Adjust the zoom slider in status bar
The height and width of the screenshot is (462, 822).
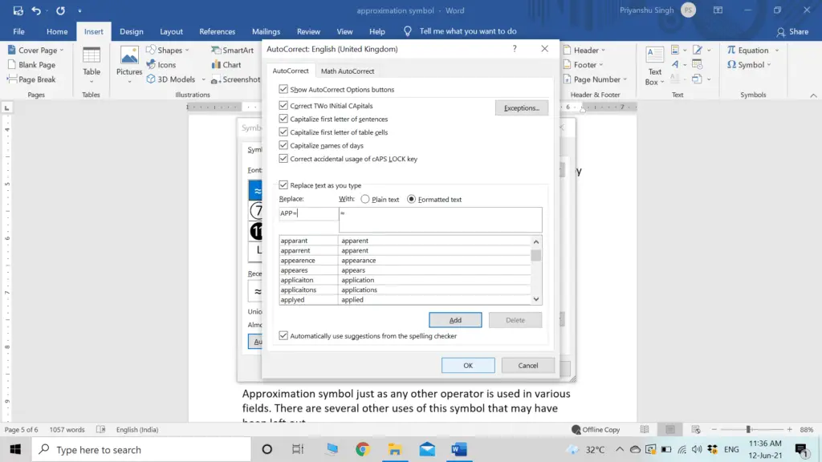[749, 430]
